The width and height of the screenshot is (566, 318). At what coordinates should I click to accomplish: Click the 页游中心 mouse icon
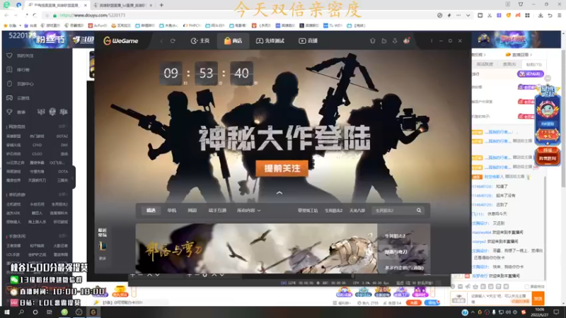9,83
